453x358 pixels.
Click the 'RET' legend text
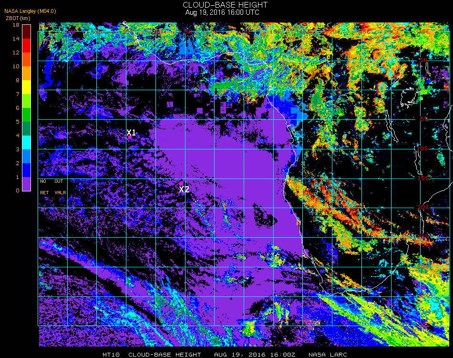coord(44,192)
